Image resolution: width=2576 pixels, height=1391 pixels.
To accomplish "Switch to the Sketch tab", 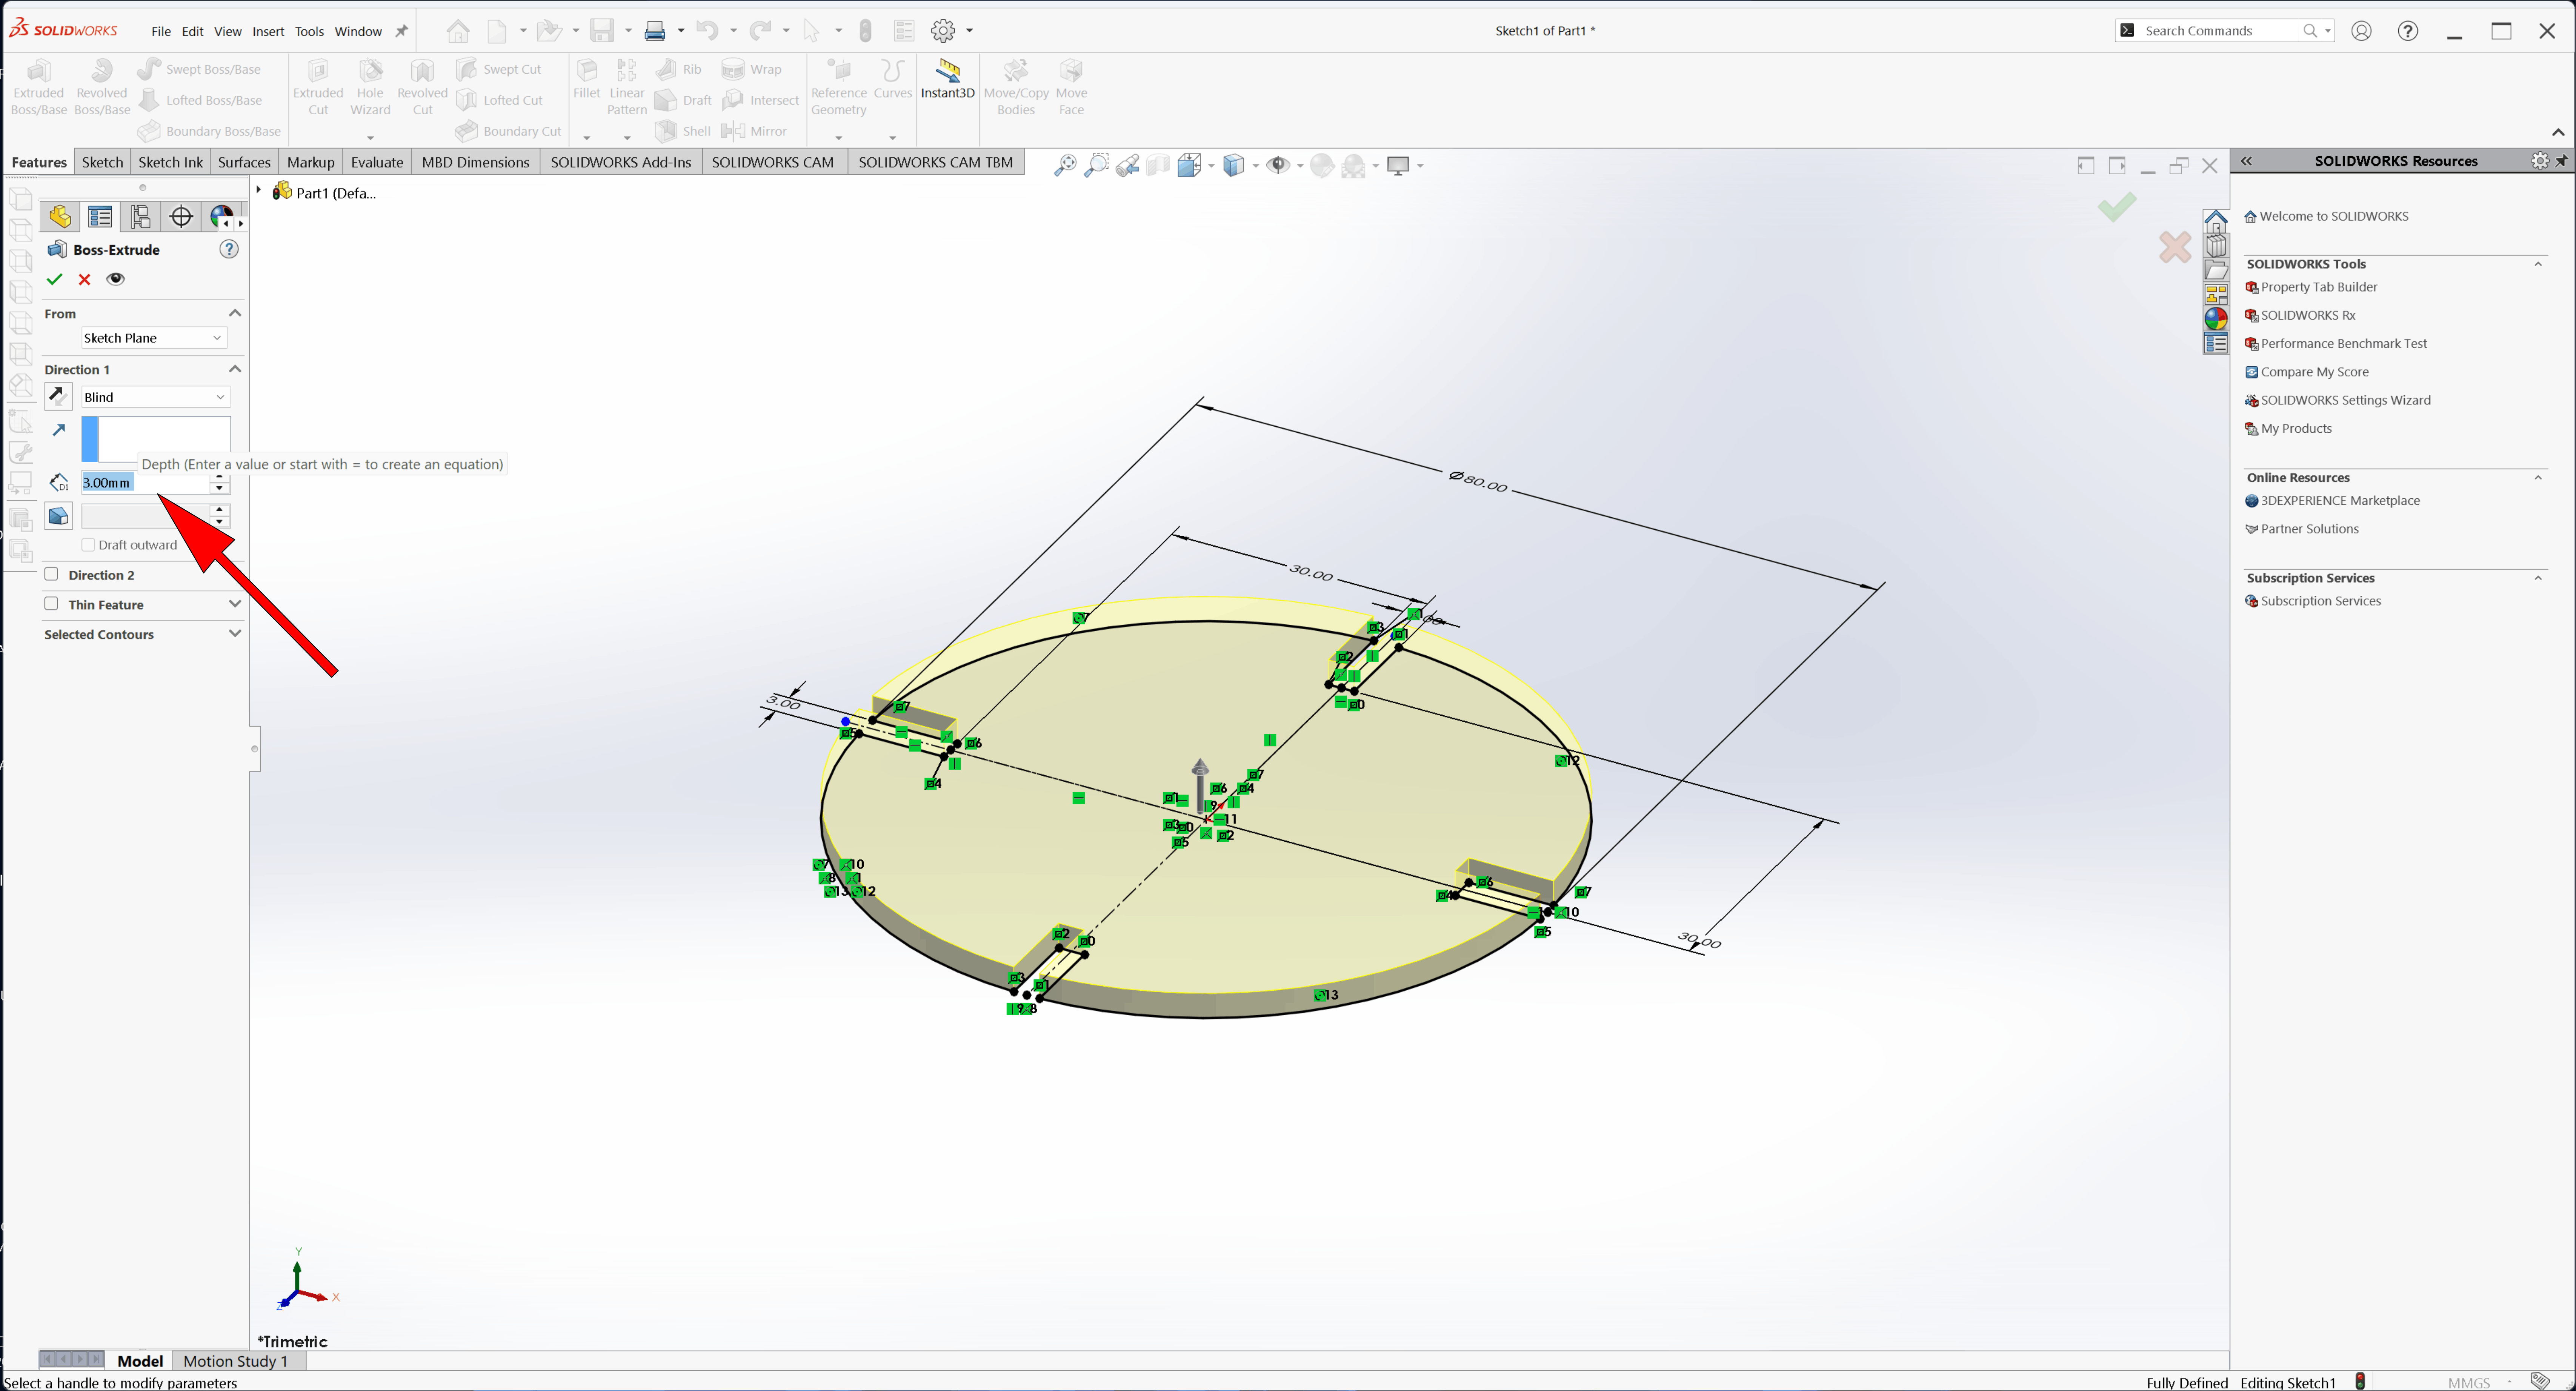I will point(102,162).
